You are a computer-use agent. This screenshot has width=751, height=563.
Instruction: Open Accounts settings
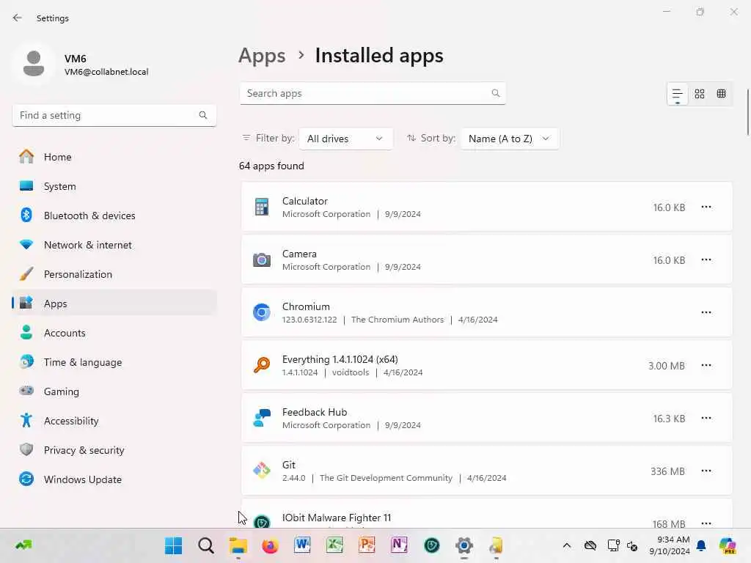[x=114, y=333]
